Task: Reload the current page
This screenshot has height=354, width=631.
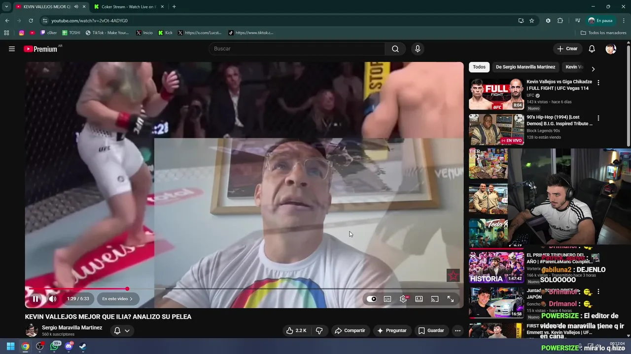Action: click(x=31, y=21)
